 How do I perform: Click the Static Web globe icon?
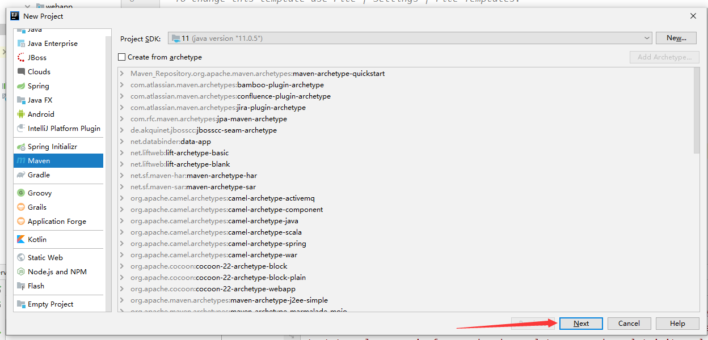(x=21, y=258)
